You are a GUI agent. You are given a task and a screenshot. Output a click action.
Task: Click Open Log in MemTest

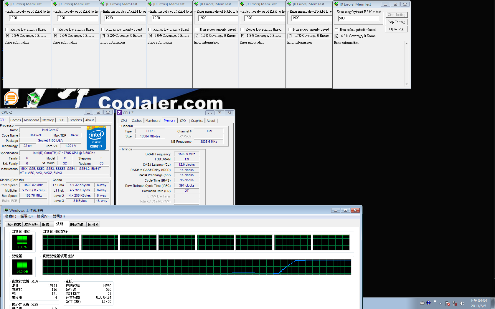pyautogui.click(x=396, y=29)
